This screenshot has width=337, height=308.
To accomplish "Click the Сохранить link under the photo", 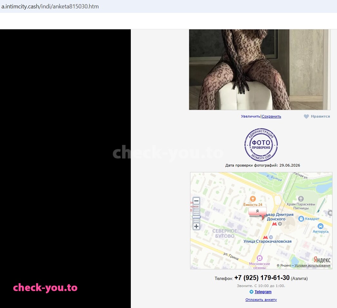I will 271,116.
